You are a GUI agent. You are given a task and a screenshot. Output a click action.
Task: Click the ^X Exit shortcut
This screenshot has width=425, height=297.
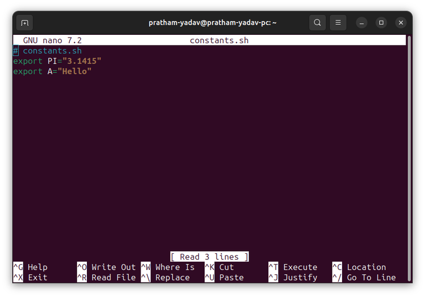click(x=30, y=278)
